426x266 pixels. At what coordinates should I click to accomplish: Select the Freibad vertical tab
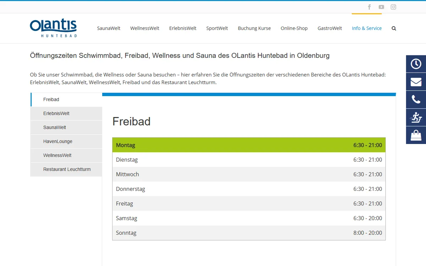(66, 100)
